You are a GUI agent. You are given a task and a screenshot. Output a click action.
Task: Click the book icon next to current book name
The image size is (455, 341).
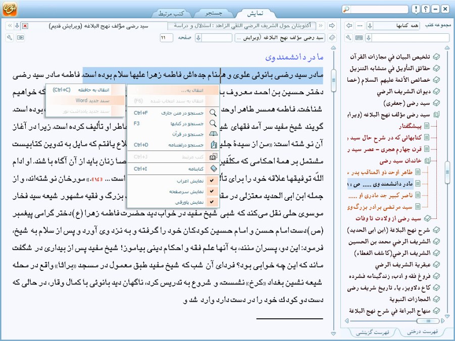point(332,38)
